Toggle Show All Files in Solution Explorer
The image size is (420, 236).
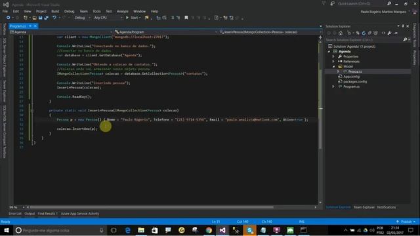point(375,33)
